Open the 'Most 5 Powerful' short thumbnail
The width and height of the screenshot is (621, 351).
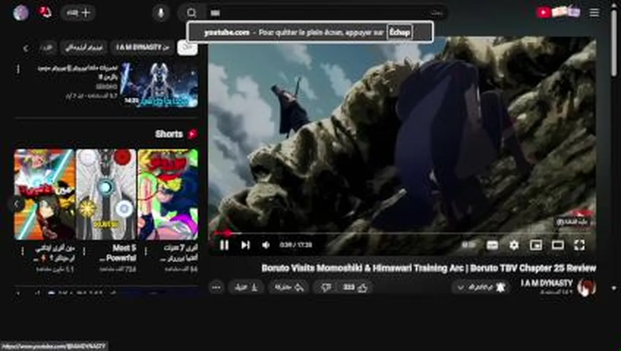tap(106, 195)
